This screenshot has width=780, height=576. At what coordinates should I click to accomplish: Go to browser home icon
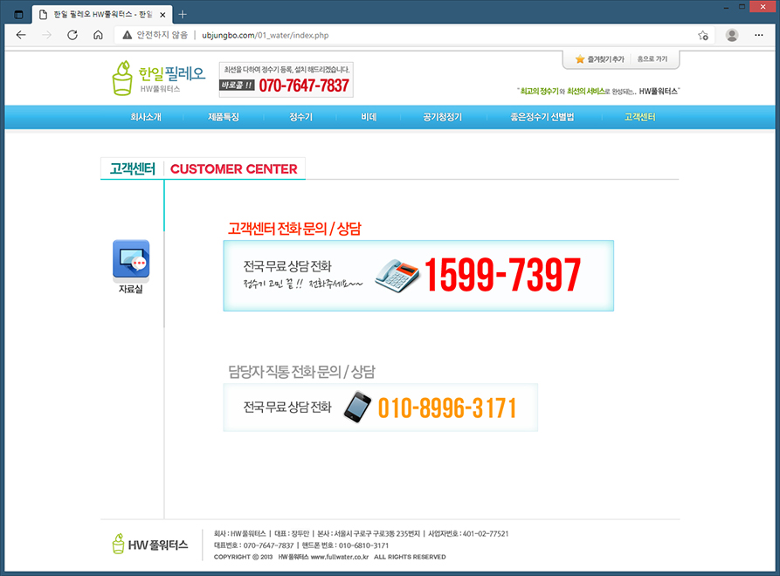[98, 35]
